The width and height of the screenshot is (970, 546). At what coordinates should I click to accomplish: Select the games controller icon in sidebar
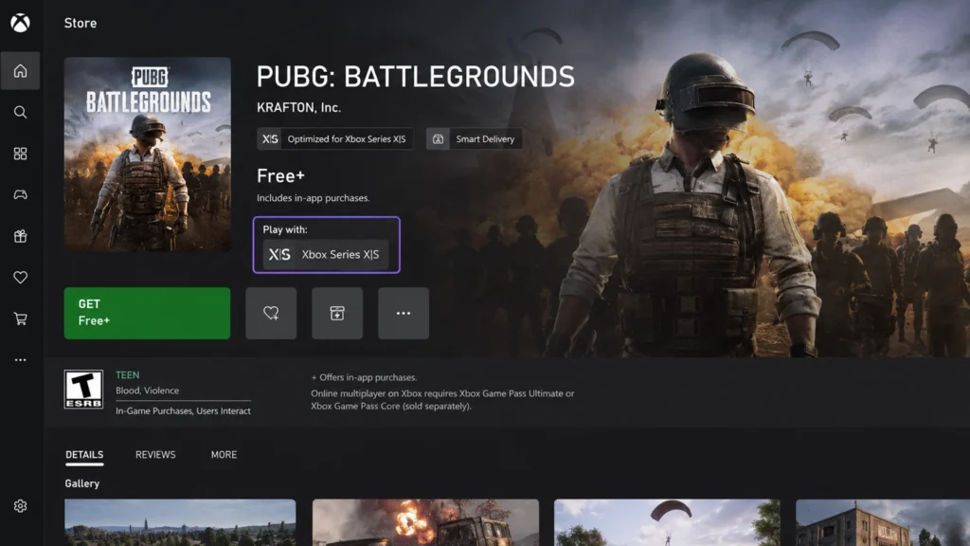21,194
